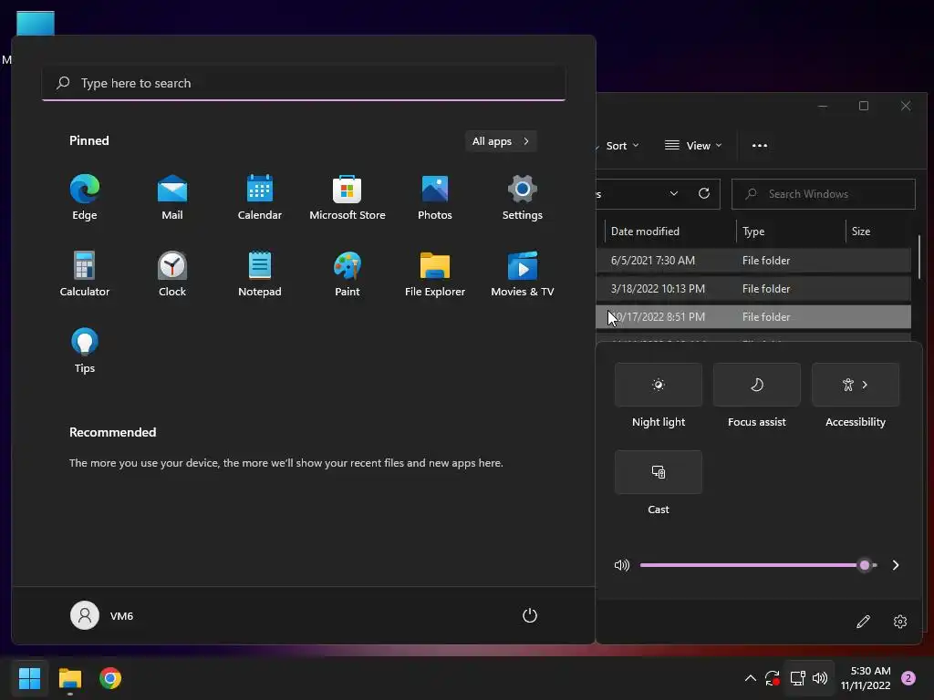Select the row dated 6/5/2021 7:30 AM
The width and height of the screenshot is (934, 700).
[x=753, y=261]
